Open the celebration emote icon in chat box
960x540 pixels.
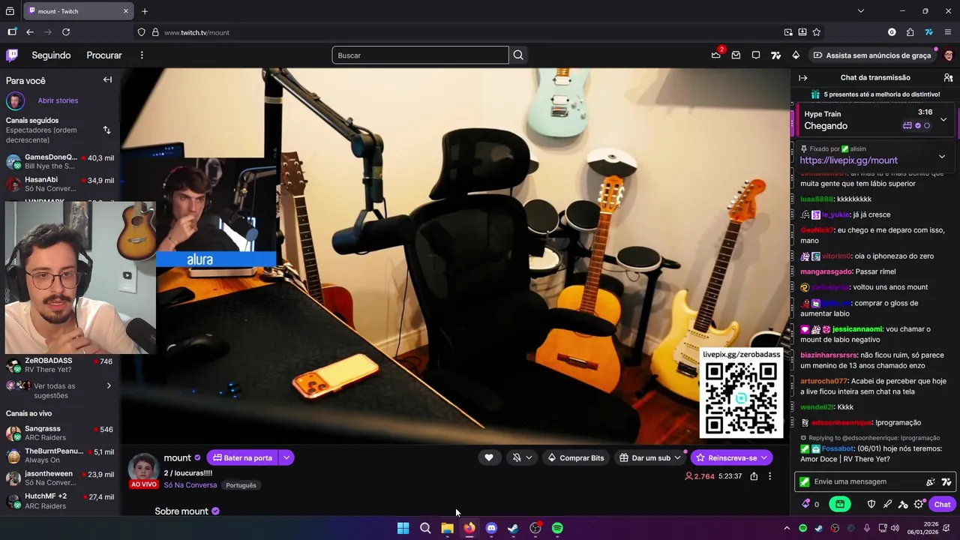click(x=931, y=482)
